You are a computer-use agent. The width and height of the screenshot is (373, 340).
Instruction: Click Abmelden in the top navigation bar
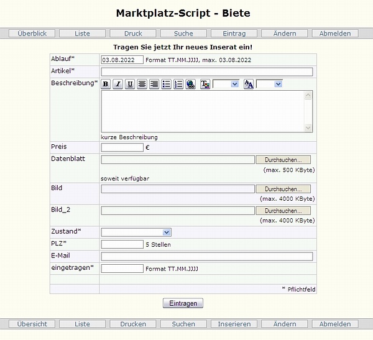(335, 34)
